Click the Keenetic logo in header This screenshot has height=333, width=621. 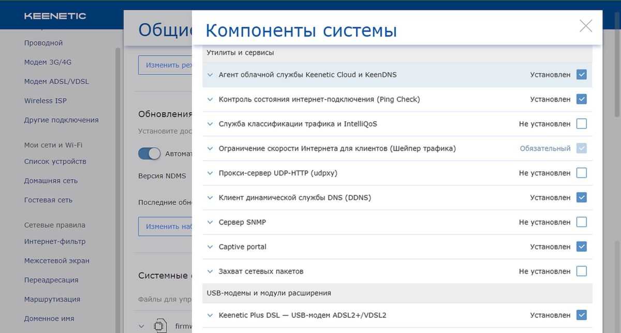tap(55, 16)
